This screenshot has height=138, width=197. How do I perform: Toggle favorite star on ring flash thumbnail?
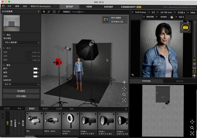point(77,114)
